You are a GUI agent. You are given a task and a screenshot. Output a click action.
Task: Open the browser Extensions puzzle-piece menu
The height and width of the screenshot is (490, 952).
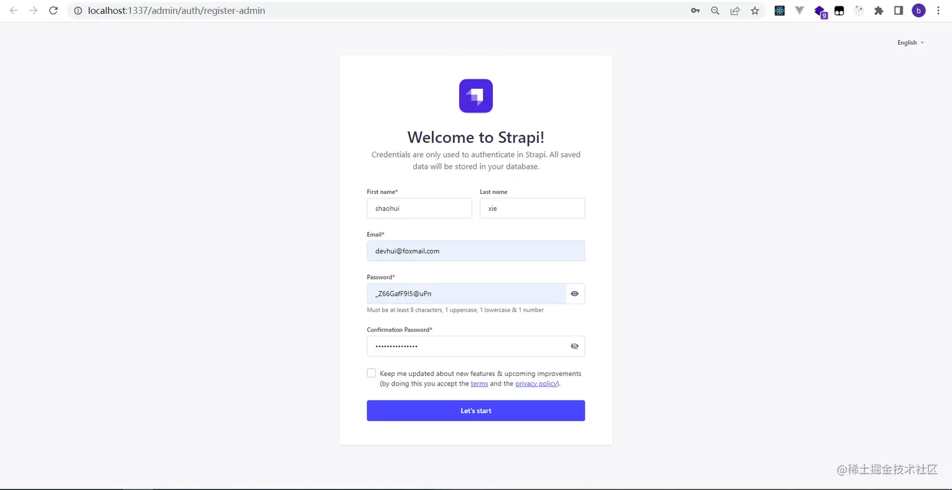point(879,10)
